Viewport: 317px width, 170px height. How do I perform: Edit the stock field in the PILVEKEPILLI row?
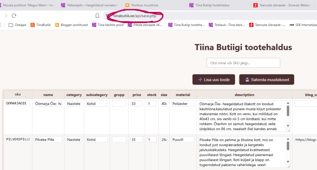(152, 139)
